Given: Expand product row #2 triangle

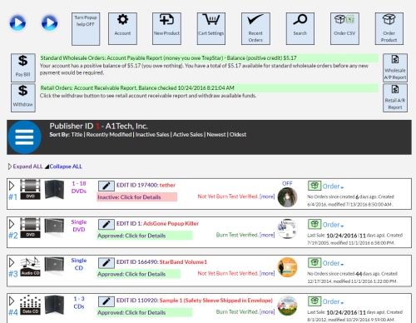Looking at the screenshot, I should pos(12,224).
